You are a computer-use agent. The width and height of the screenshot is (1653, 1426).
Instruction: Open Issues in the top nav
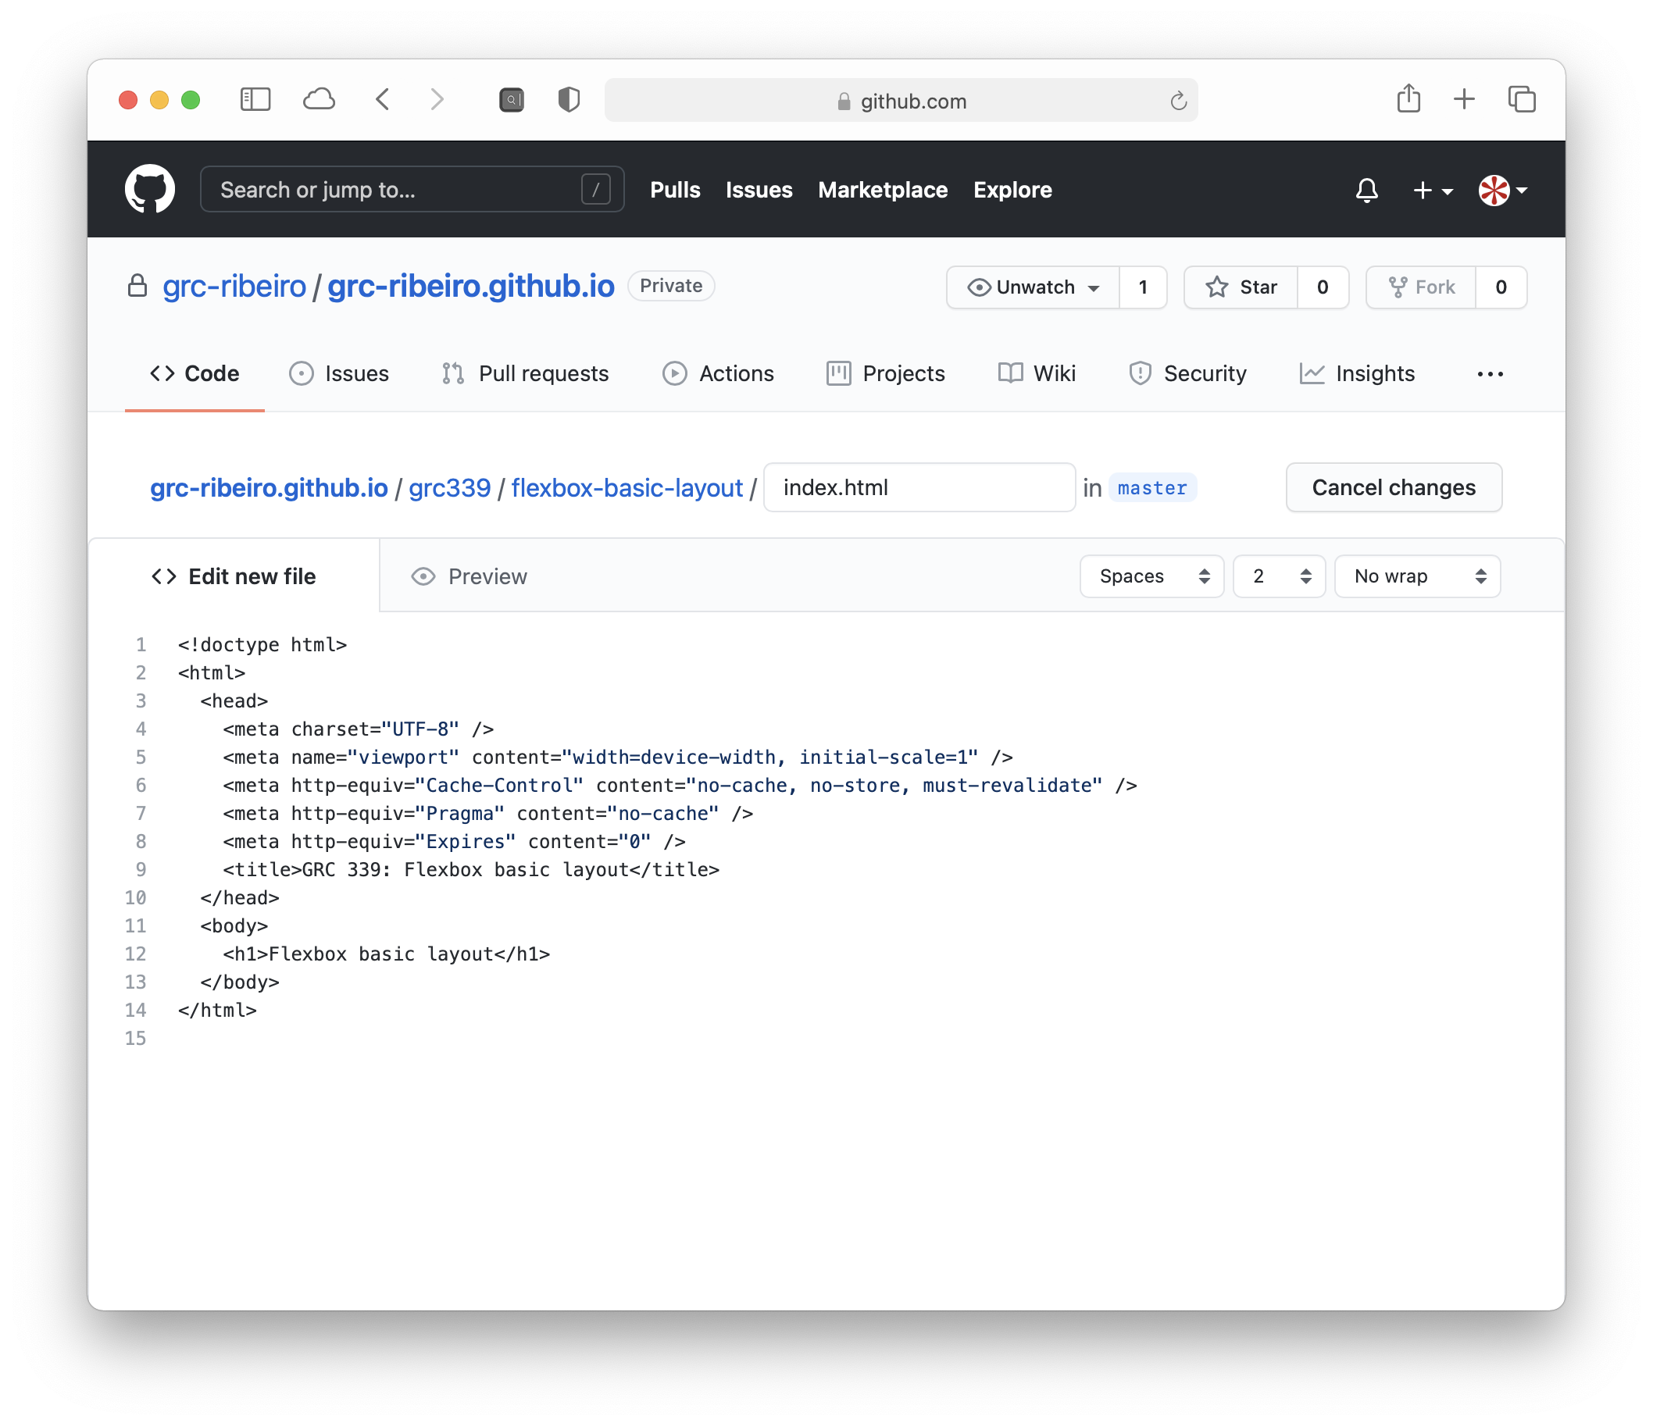759,190
